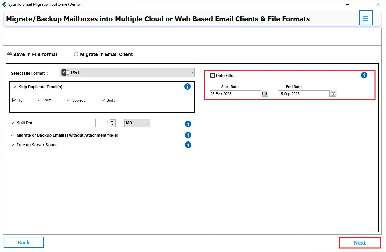Click info icon for Free up Server Space
Screen dimensions: 386x252
pos(188,145)
